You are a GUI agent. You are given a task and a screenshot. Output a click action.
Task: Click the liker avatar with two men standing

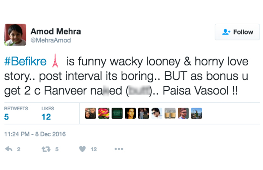(143, 113)
